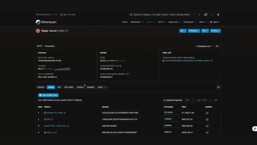Expand the starlproject.com website dropdown

click(204, 46)
